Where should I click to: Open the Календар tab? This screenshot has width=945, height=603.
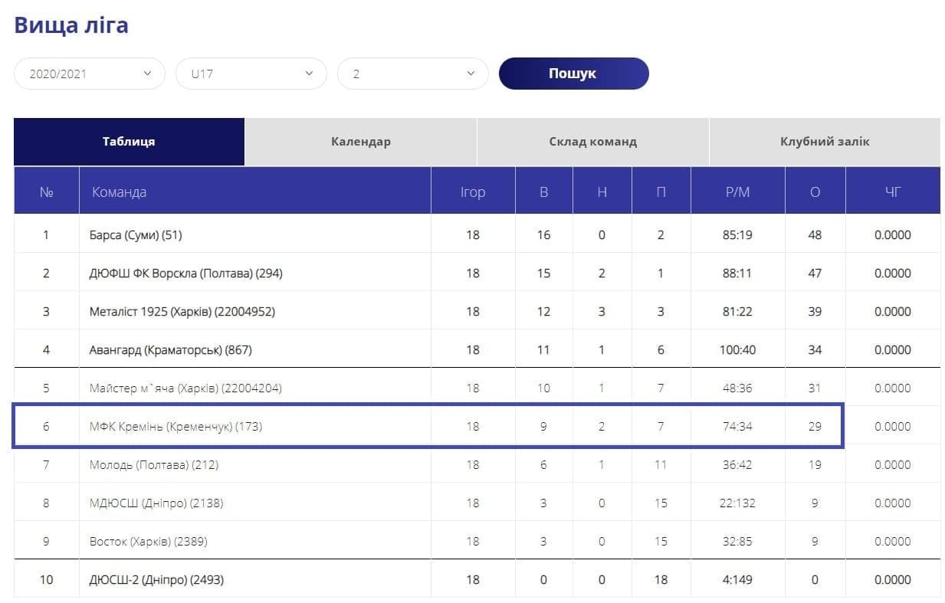tap(360, 142)
